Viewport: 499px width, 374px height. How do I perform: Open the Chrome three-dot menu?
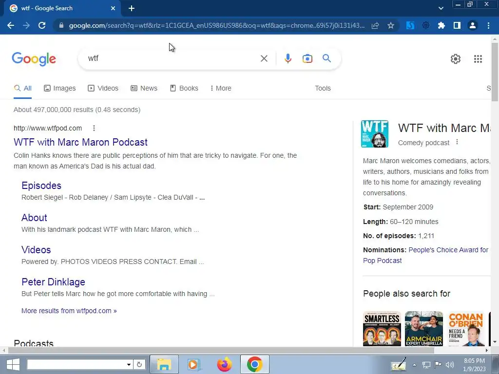point(488,25)
